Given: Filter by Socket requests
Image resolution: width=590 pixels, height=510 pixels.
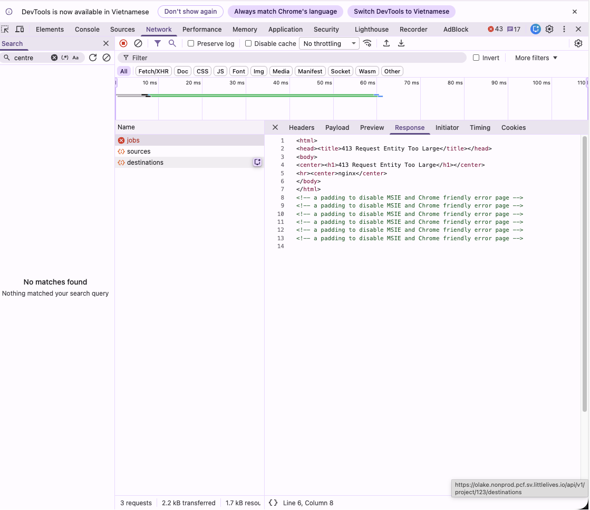Looking at the screenshot, I should click(341, 71).
